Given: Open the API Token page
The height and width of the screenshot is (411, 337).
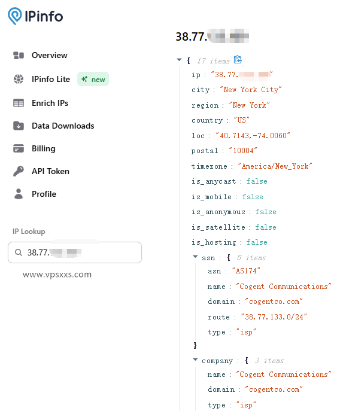Looking at the screenshot, I should pos(51,172).
